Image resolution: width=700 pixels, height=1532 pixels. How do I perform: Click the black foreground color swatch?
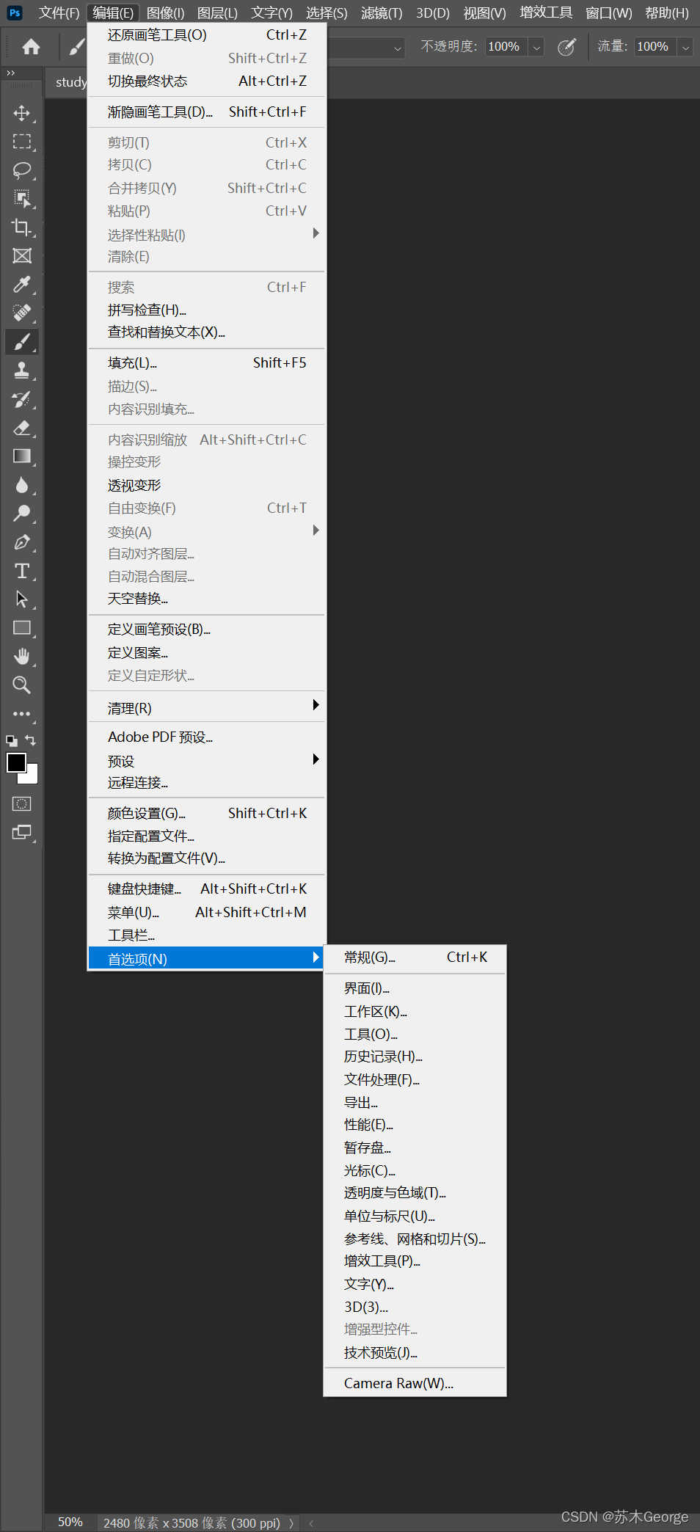coord(15,762)
